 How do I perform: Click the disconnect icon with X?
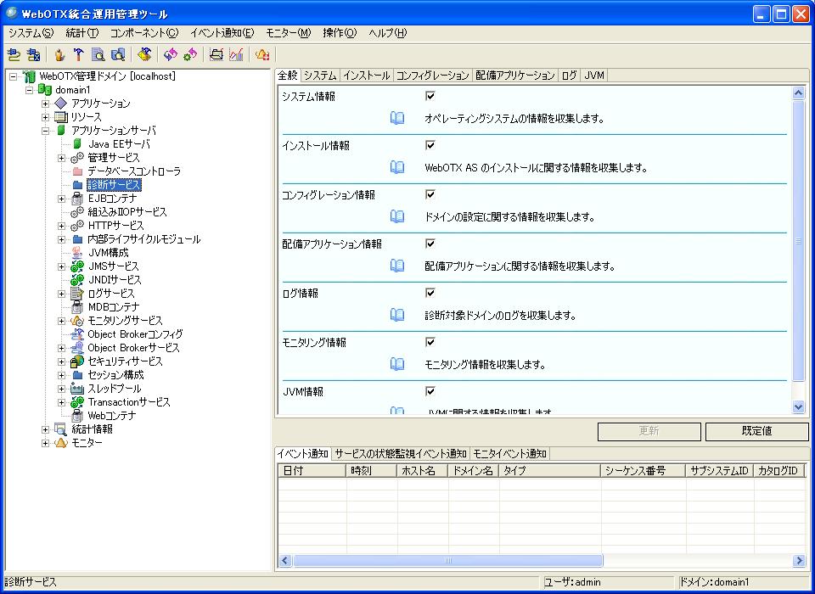coord(33,55)
